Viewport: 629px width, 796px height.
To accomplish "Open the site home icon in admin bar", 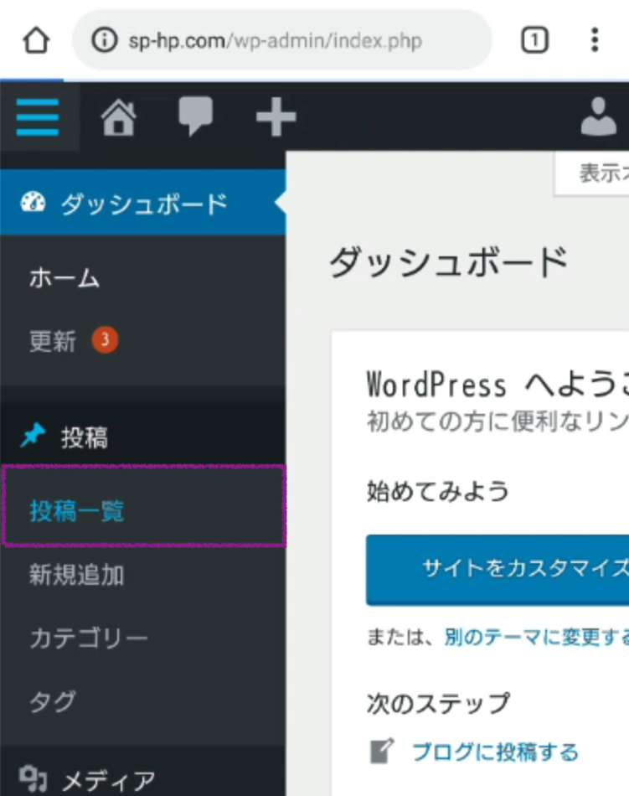I will (118, 117).
